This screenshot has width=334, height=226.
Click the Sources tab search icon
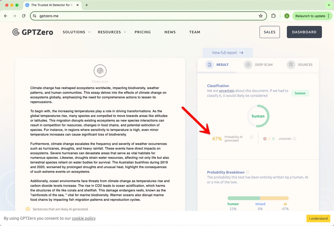(291, 65)
